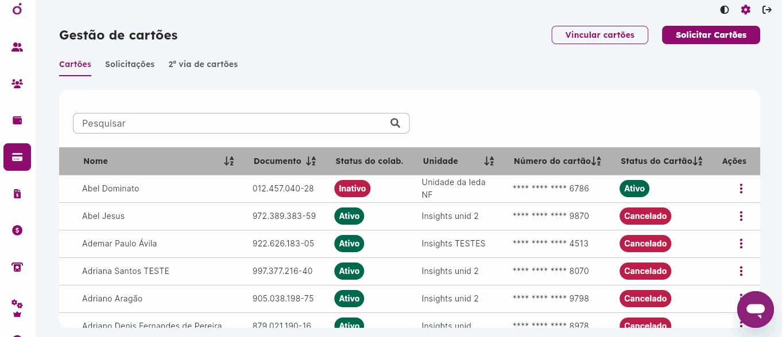Open the three-person group icon in sidebar

17,84
